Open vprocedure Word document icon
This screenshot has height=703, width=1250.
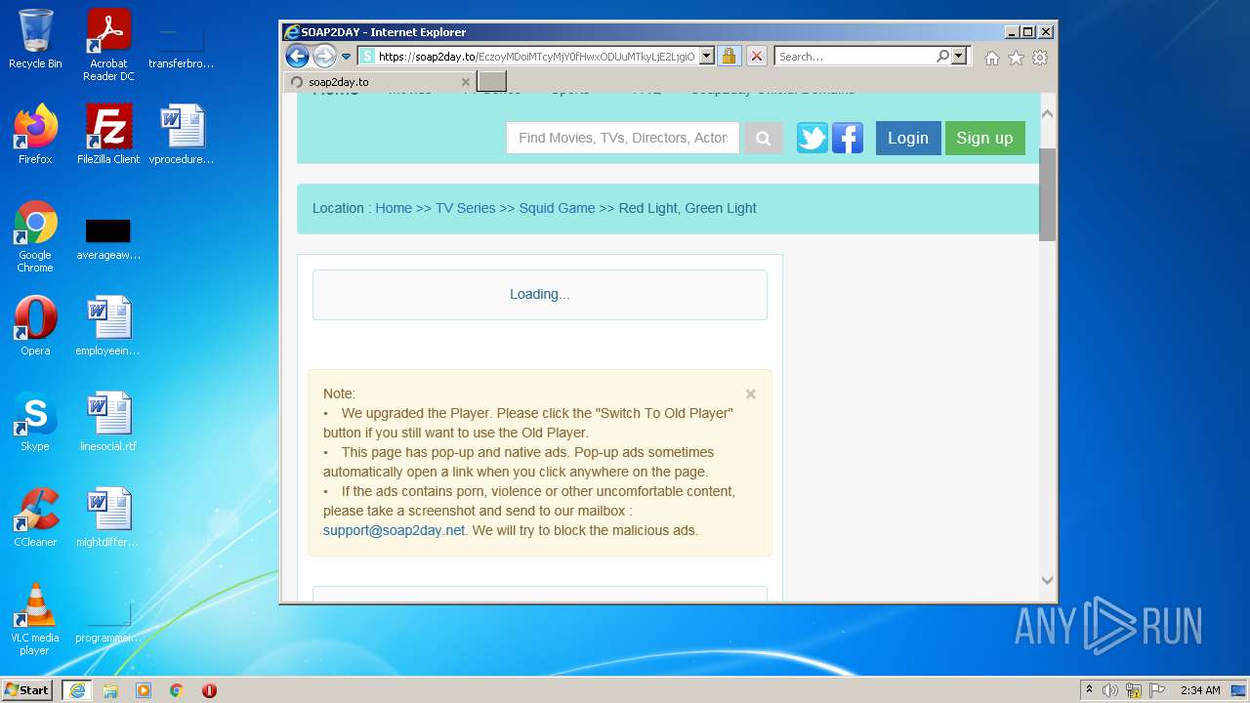[182, 135]
